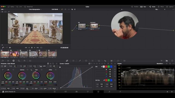Click center of Offset color wheel
Screen dimensions: 175x98
(50, 75)
